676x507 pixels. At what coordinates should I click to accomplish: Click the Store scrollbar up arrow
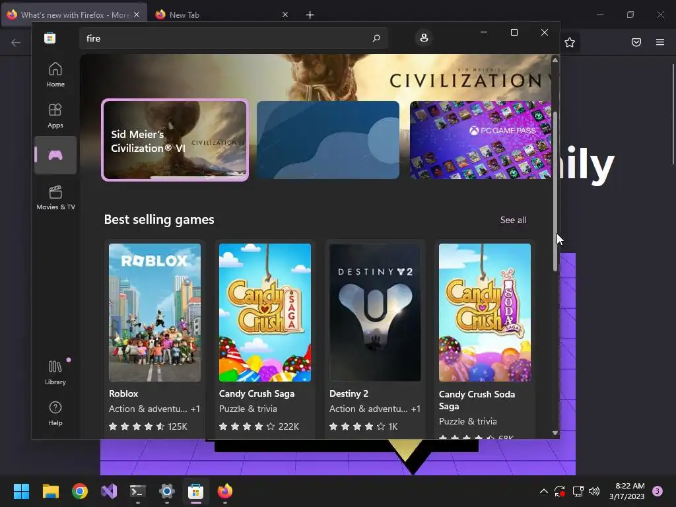(x=555, y=60)
